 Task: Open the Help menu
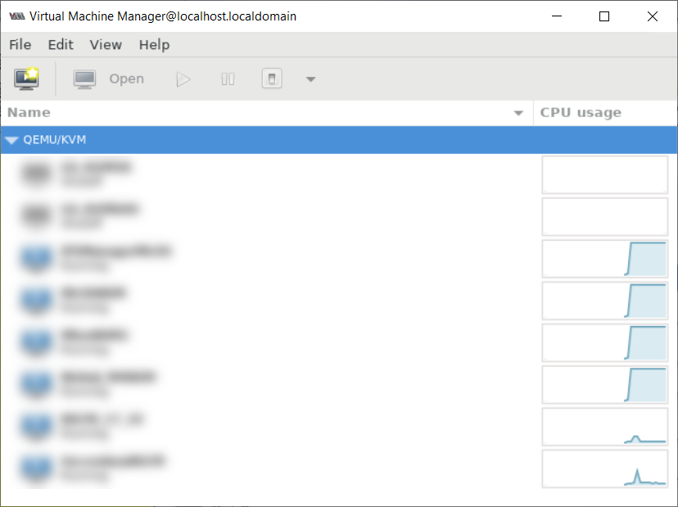pos(154,44)
